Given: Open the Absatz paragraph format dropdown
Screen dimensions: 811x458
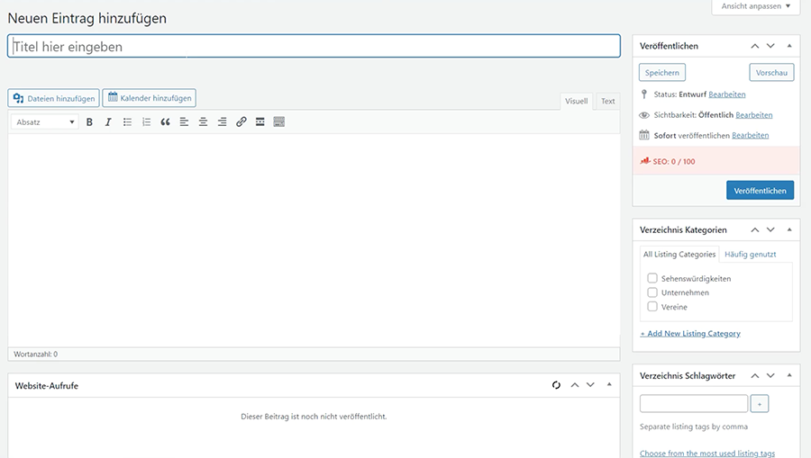Looking at the screenshot, I should pos(45,122).
